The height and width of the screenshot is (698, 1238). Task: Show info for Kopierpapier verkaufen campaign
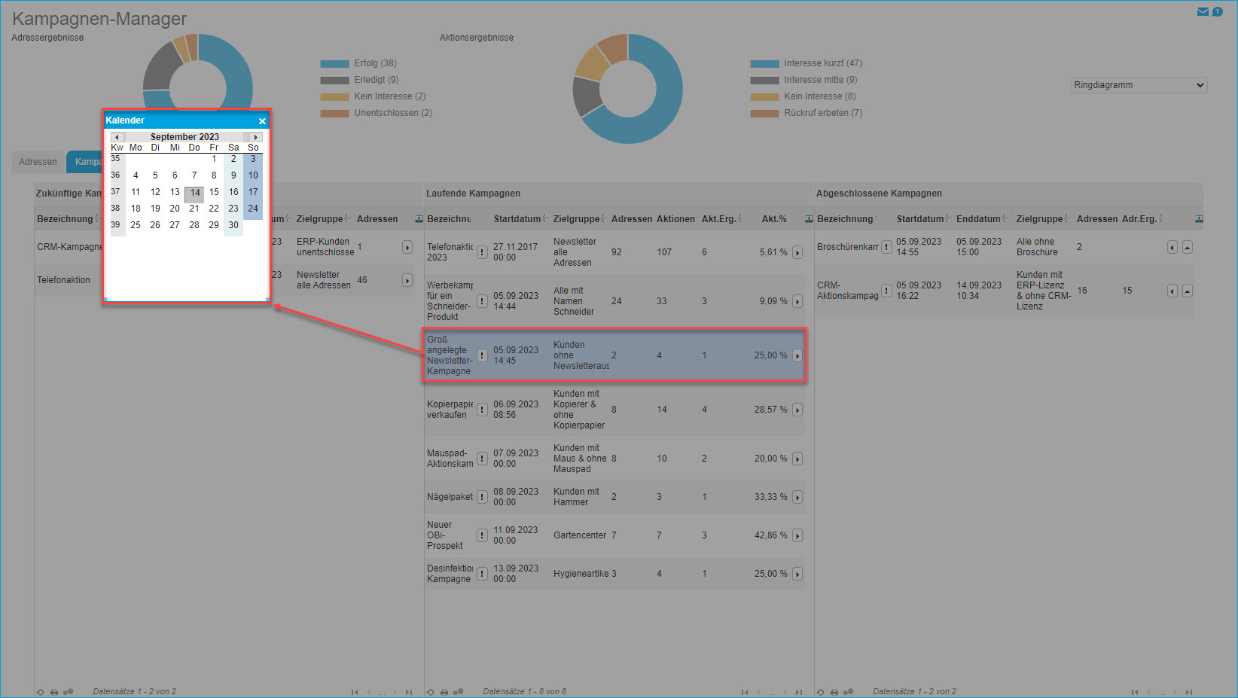click(482, 410)
